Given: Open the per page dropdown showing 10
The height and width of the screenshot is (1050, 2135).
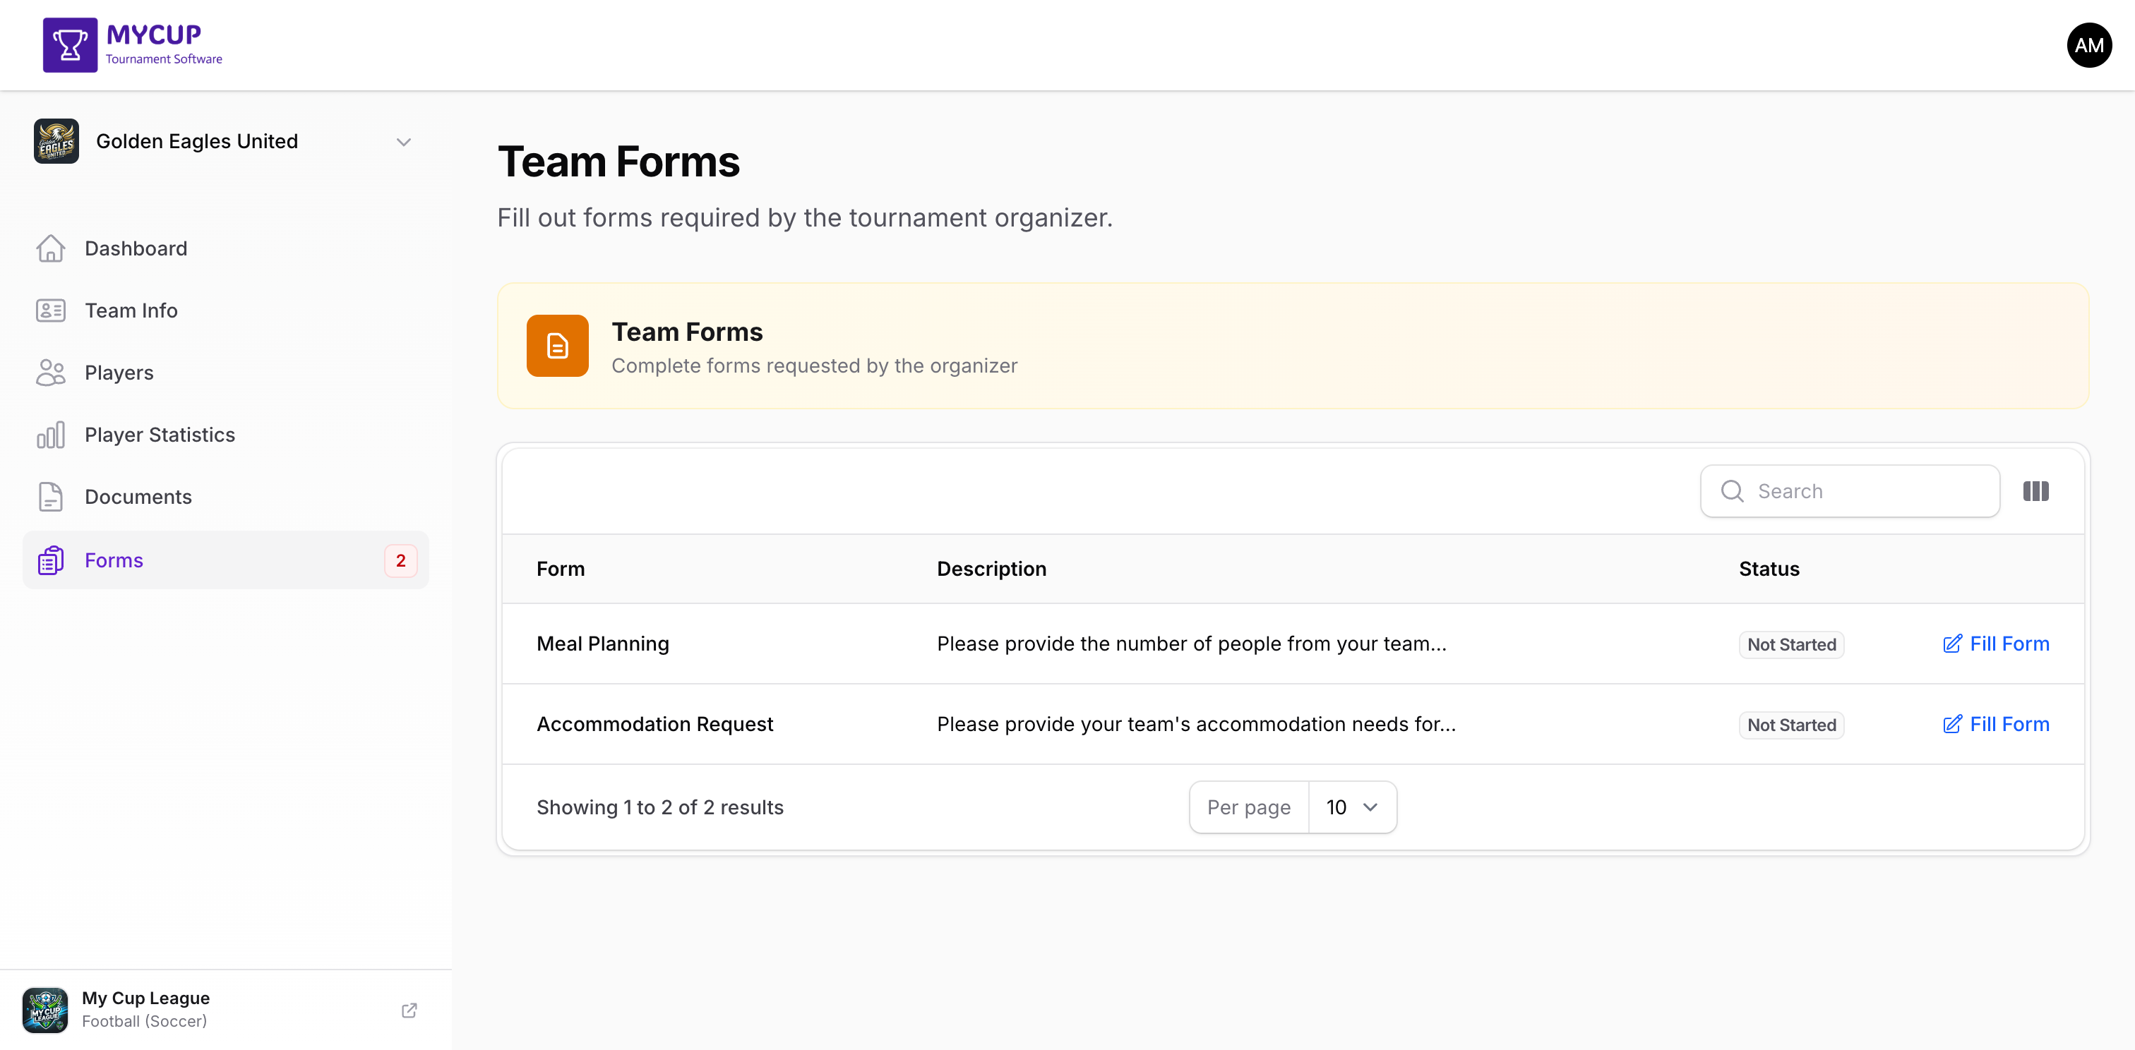Looking at the screenshot, I should pyautogui.click(x=1351, y=807).
